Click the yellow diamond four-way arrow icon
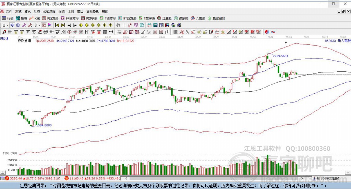The height and width of the screenshot is (189, 351). (111, 25)
